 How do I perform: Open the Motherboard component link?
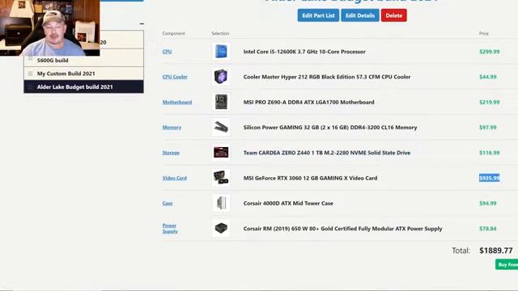pyautogui.click(x=177, y=103)
